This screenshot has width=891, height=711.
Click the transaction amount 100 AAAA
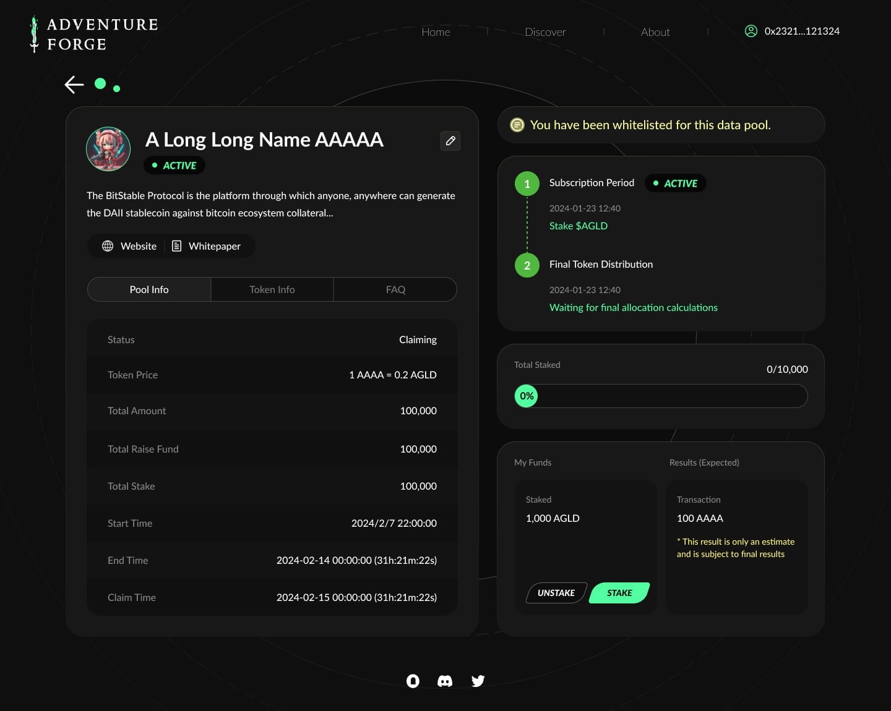(x=700, y=518)
